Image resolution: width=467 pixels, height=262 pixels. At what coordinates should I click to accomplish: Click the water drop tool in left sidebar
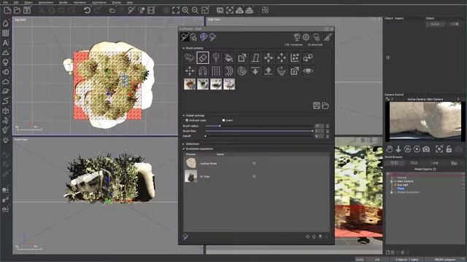pos(6,23)
